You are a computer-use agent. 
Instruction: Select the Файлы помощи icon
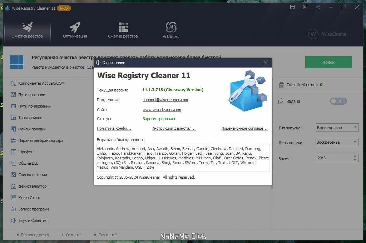[x=14, y=129]
